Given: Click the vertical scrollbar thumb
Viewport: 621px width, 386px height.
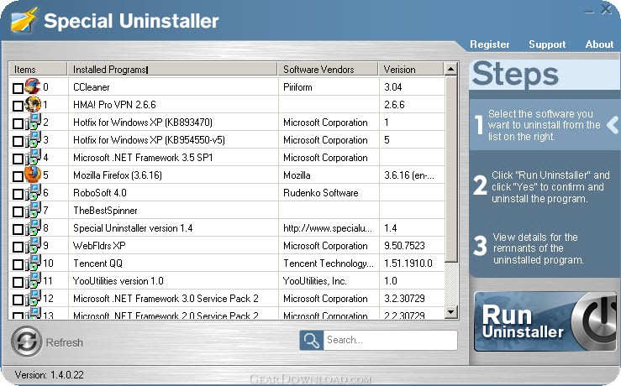Looking at the screenshot, I should click(x=450, y=169).
